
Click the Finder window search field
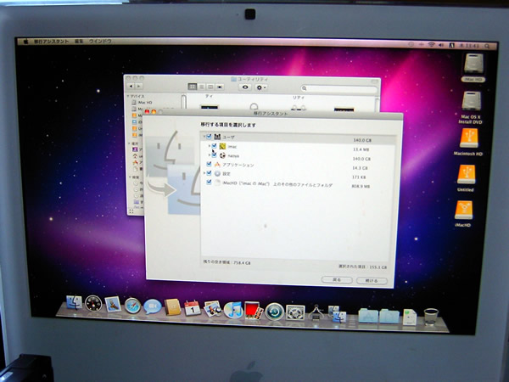point(338,88)
